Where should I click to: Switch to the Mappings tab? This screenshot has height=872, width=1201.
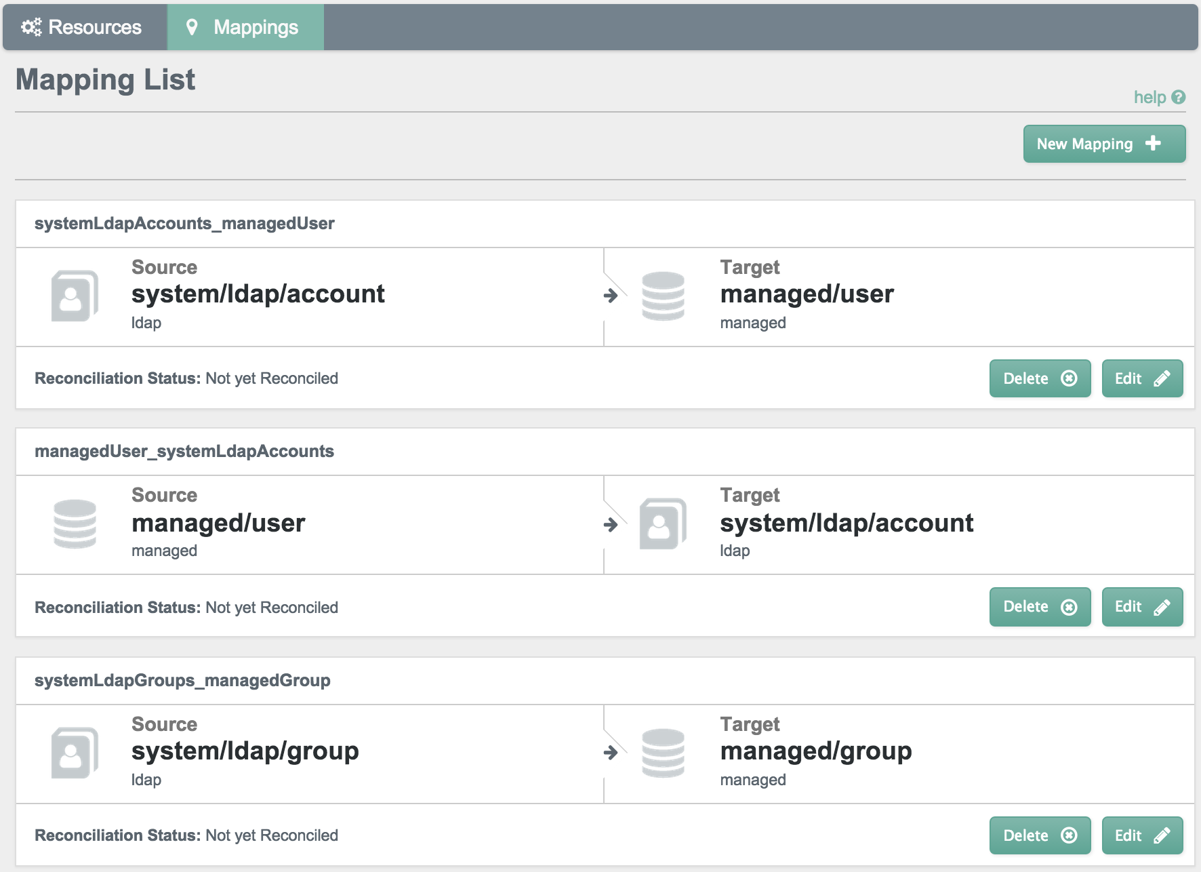(x=245, y=27)
